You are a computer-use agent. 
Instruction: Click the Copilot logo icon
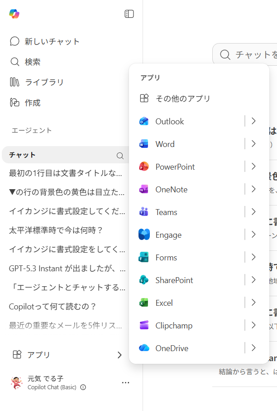[14, 14]
